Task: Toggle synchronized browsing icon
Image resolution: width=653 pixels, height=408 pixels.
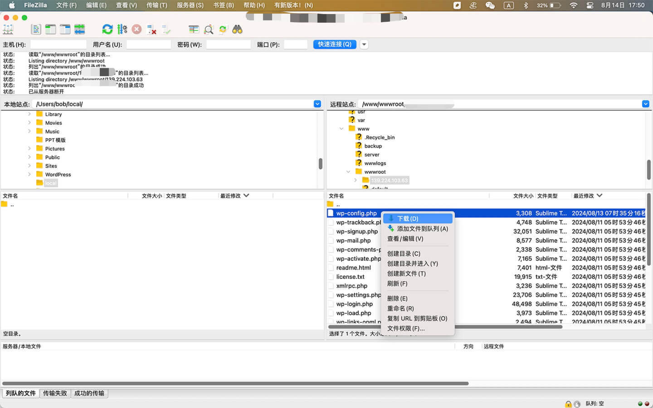Action: point(223,29)
